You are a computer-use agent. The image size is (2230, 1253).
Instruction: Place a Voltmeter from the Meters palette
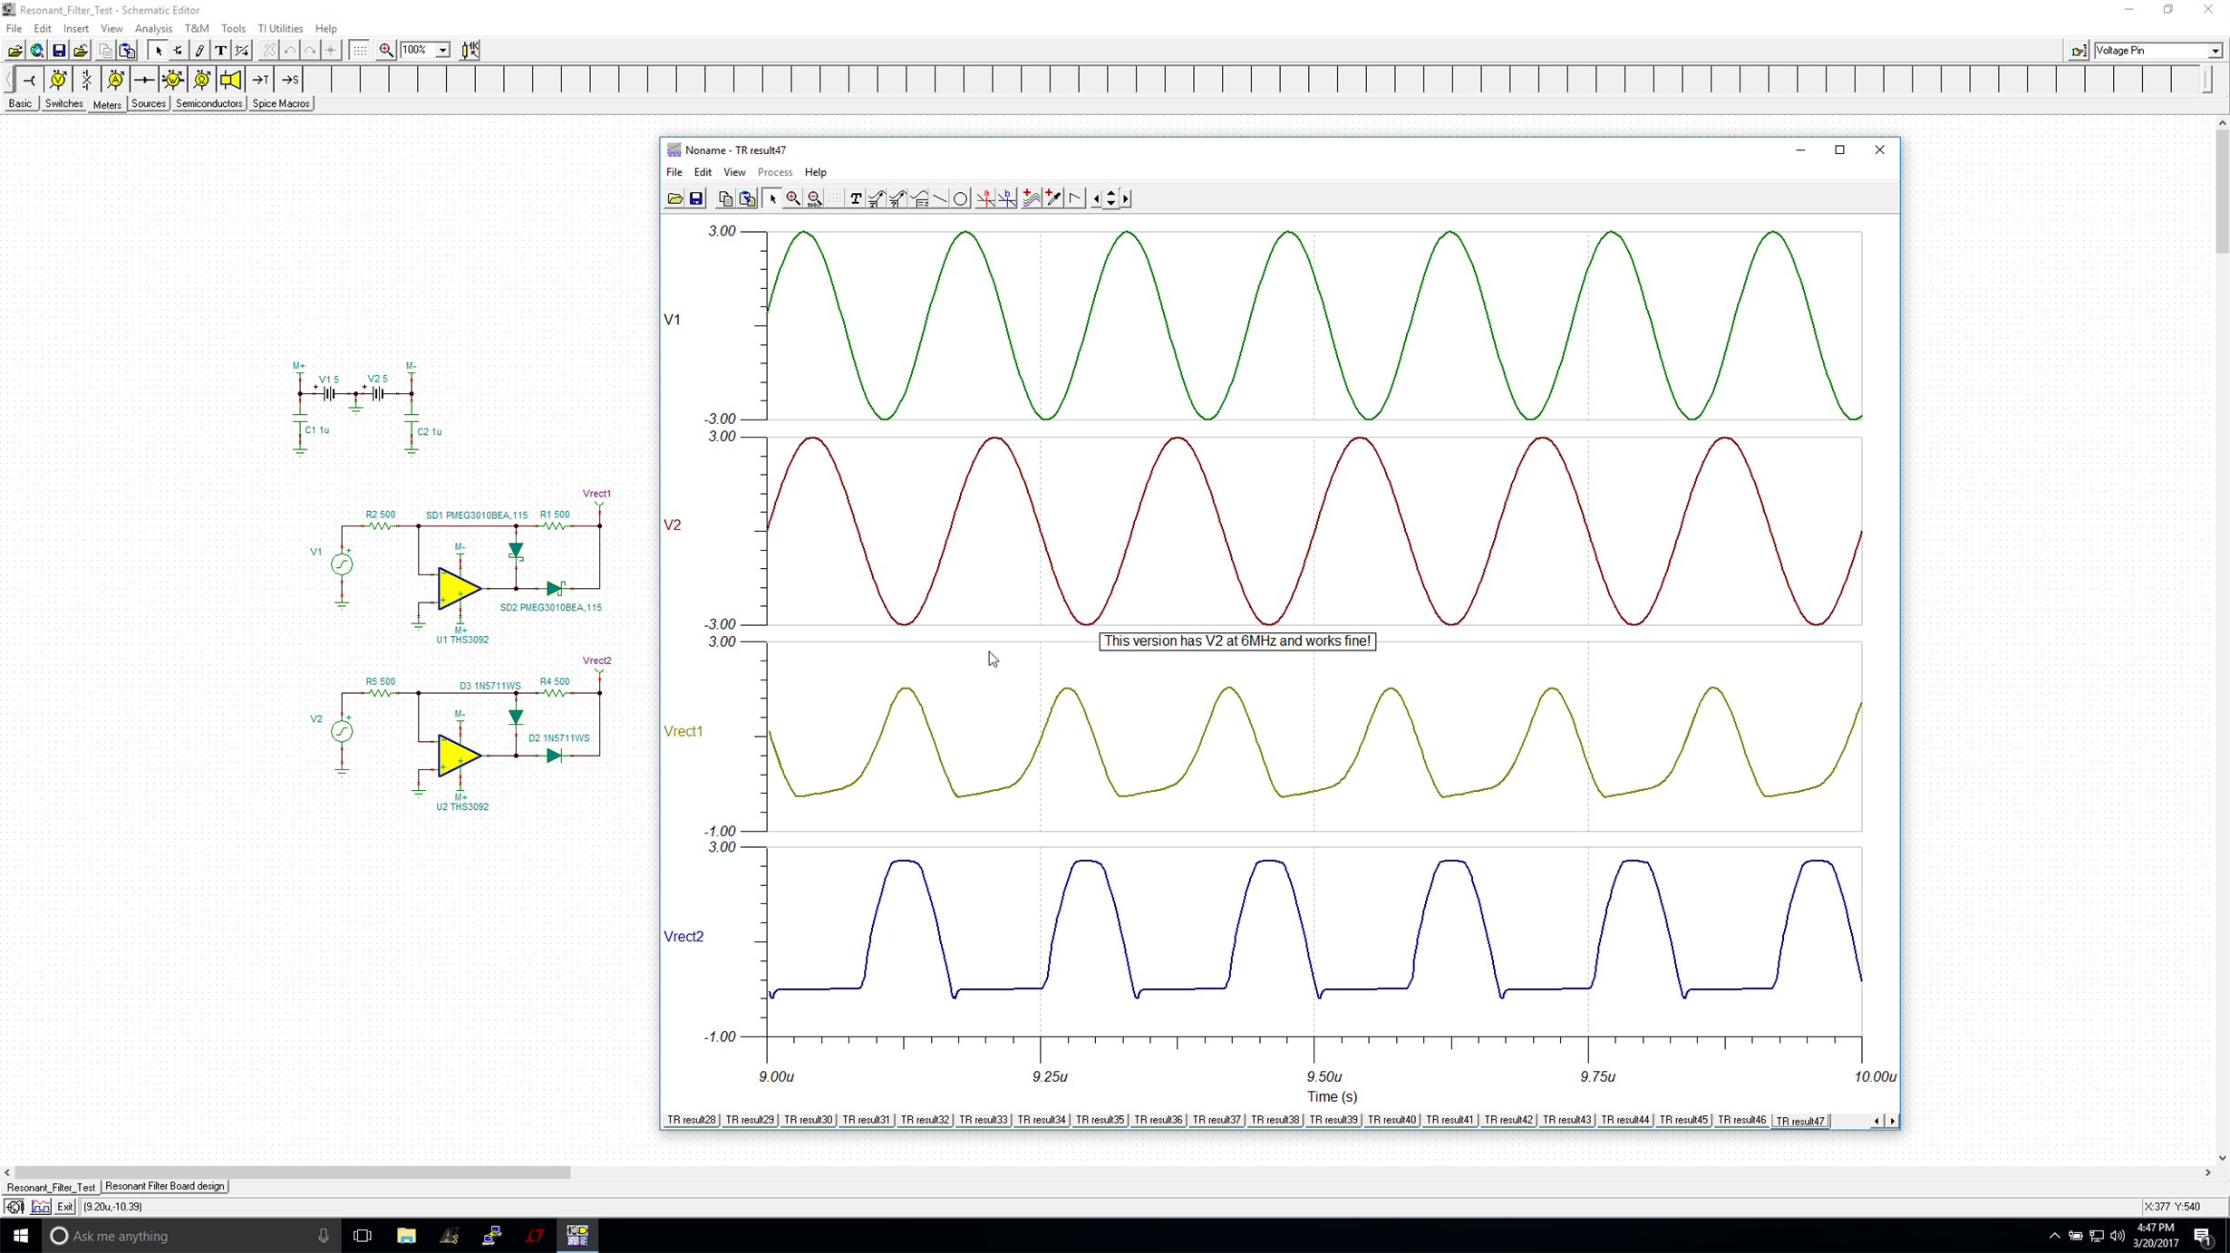58,80
